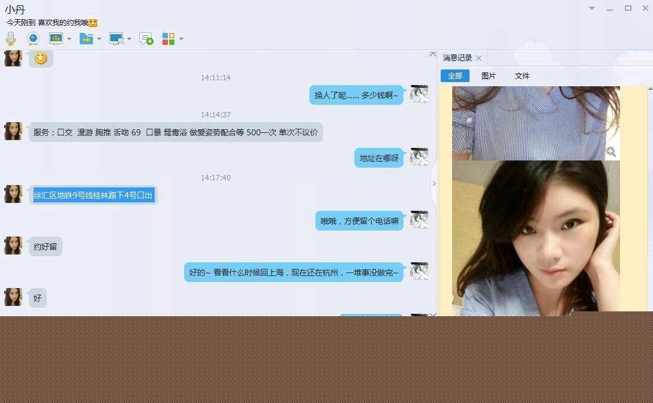
Task: Click the avatar beside the 方便留个电话嘛 message
Action: (419, 220)
